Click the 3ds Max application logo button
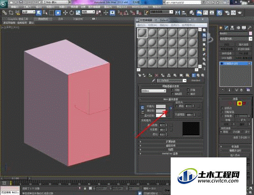Screen dimensions: 254x195 pos(4,4)
